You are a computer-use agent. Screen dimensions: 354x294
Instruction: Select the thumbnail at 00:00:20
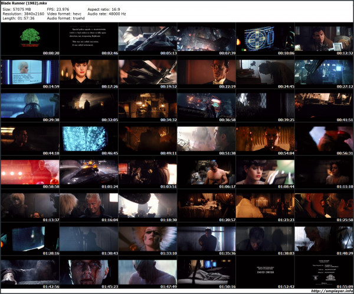(x=30, y=38)
